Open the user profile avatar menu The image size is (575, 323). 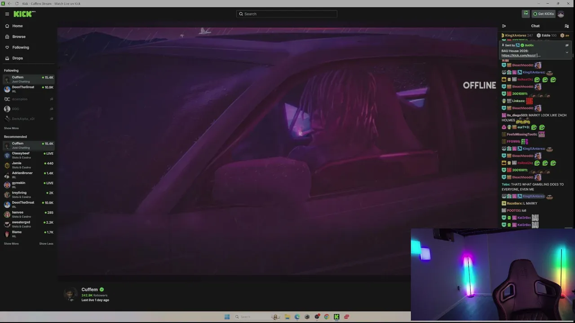click(561, 14)
